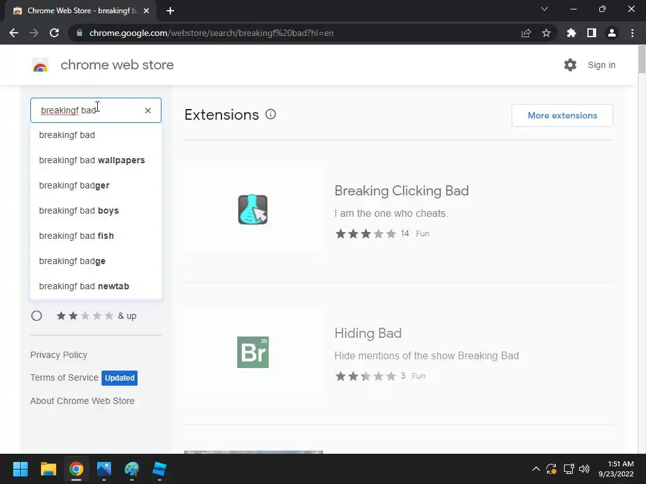Open the tab search dropdown arrow
This screenshot has height=484, width=646.
pyautogui.click(x=544, y=9)
